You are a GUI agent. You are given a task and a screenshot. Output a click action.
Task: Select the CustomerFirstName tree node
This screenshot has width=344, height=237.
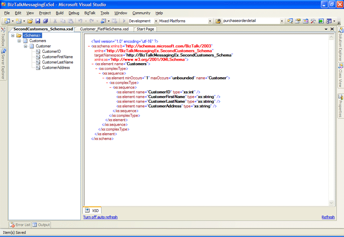pos(57,57)
